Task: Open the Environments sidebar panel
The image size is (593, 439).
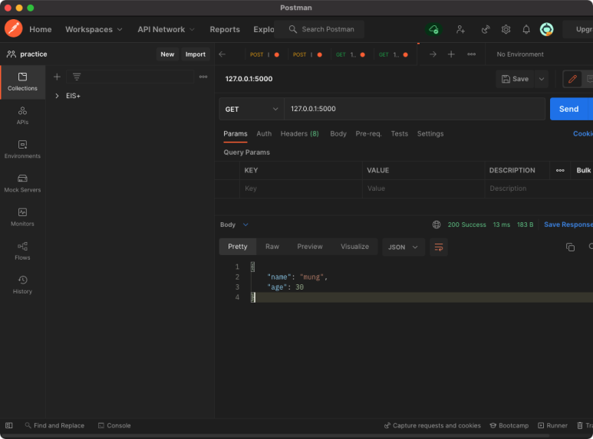Action: tap(22, 149)
